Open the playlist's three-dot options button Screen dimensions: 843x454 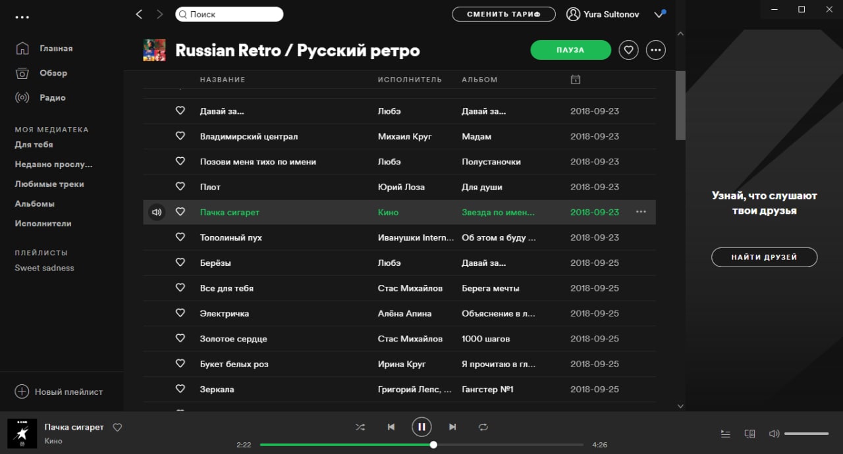click(655, 50)
